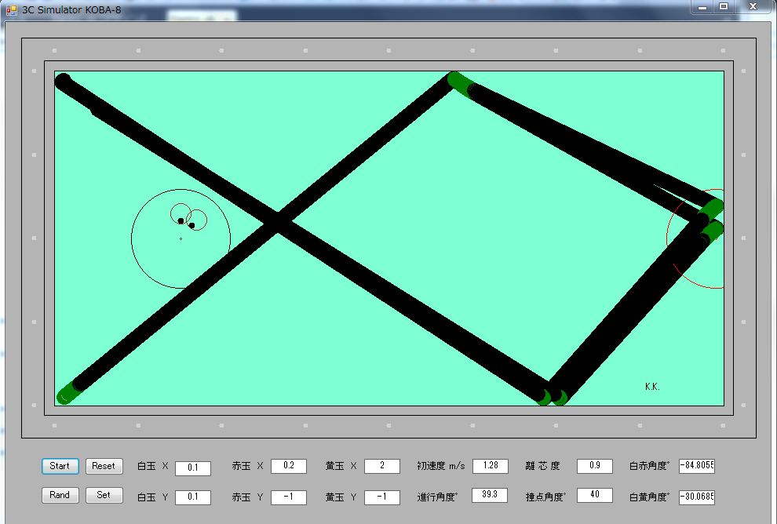Select the 白玉 Y input field
Viewport: 777px width, 524px height.
[x=193, y=497]
